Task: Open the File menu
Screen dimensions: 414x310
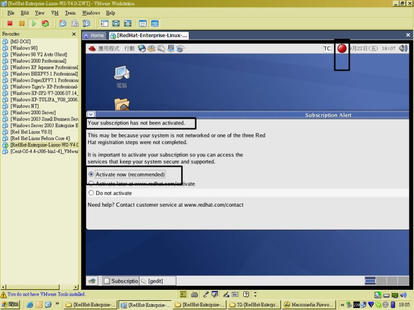Action: 11,13
